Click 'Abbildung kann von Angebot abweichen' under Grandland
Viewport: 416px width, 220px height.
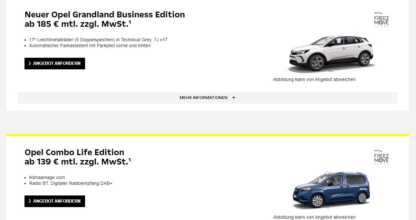[x=314, y=80]
